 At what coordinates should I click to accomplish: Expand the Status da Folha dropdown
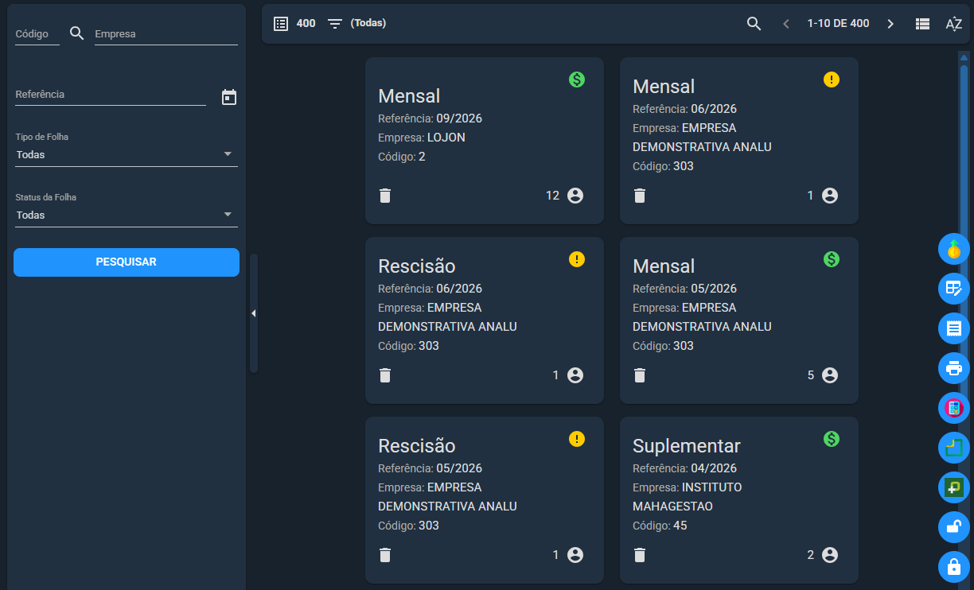click(127, 215)
